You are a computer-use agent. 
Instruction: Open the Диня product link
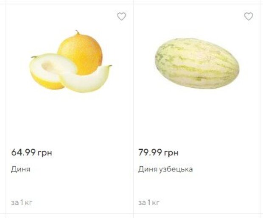[20, 169]
